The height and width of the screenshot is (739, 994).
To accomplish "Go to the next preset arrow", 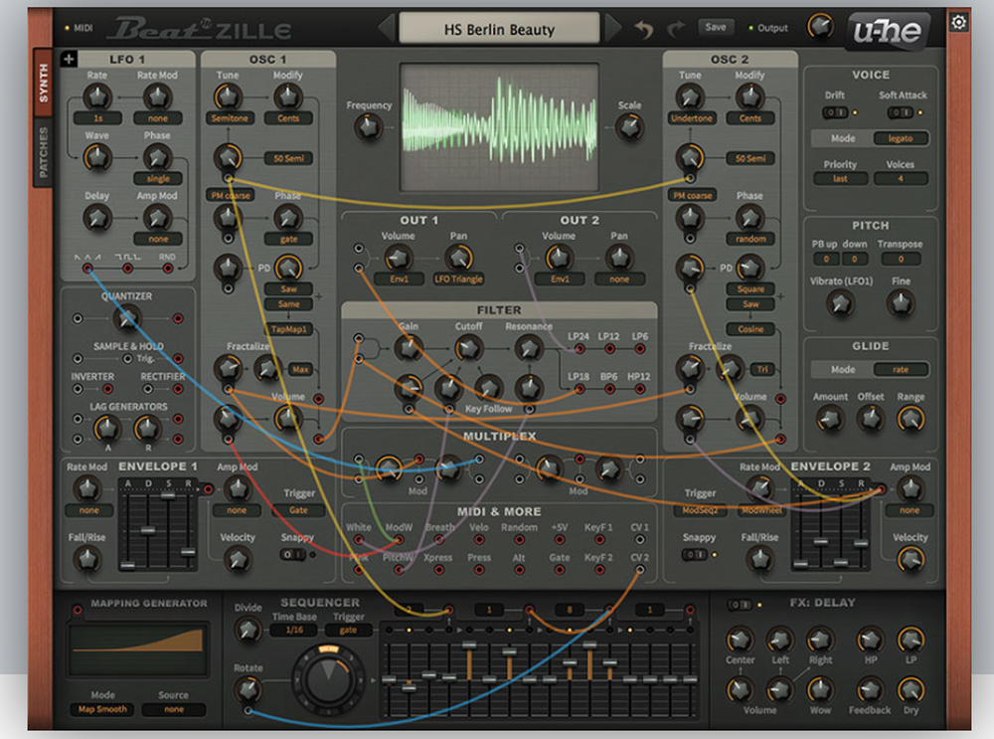I will [613, 29].
